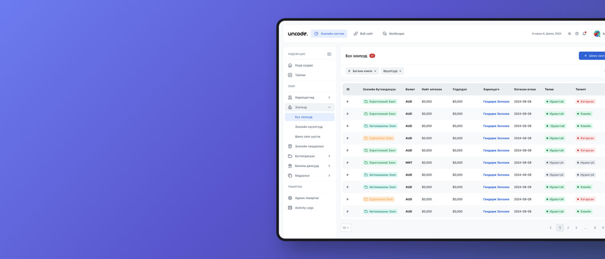Select Зээлийн хүсэлтүүд in sidebar submenu
605x259 pixels.
click(309, 127)
